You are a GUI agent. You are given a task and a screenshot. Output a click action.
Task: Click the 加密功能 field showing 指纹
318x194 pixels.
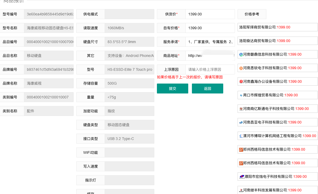pyautogui.click(x=129, y=111)
